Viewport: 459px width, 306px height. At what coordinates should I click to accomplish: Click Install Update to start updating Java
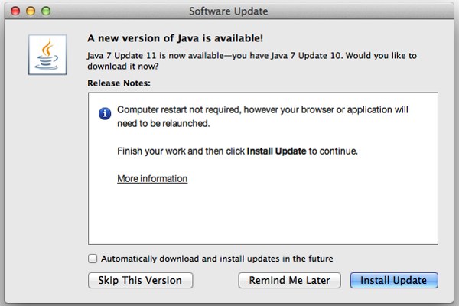[394, 280]
